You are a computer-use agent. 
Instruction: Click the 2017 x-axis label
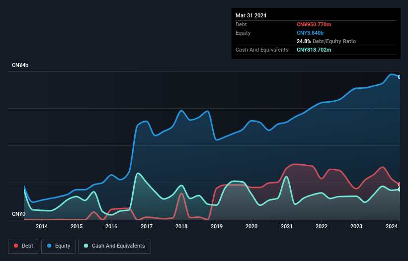click(x=147, y=226)
